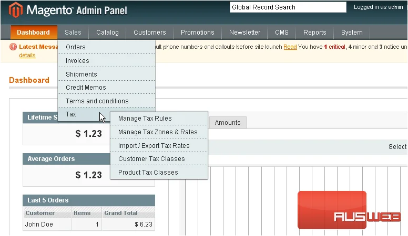Click the Grand Total column header
Screen dimensions: 408x236
[x=128, y=213]
